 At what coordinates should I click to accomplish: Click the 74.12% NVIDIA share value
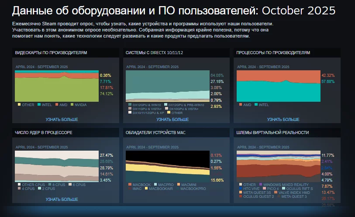coord(107,94)
